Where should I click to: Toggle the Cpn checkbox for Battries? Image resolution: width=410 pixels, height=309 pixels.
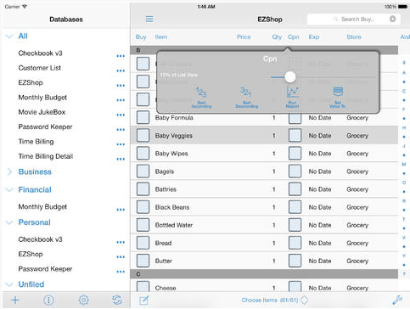(295, 189)
